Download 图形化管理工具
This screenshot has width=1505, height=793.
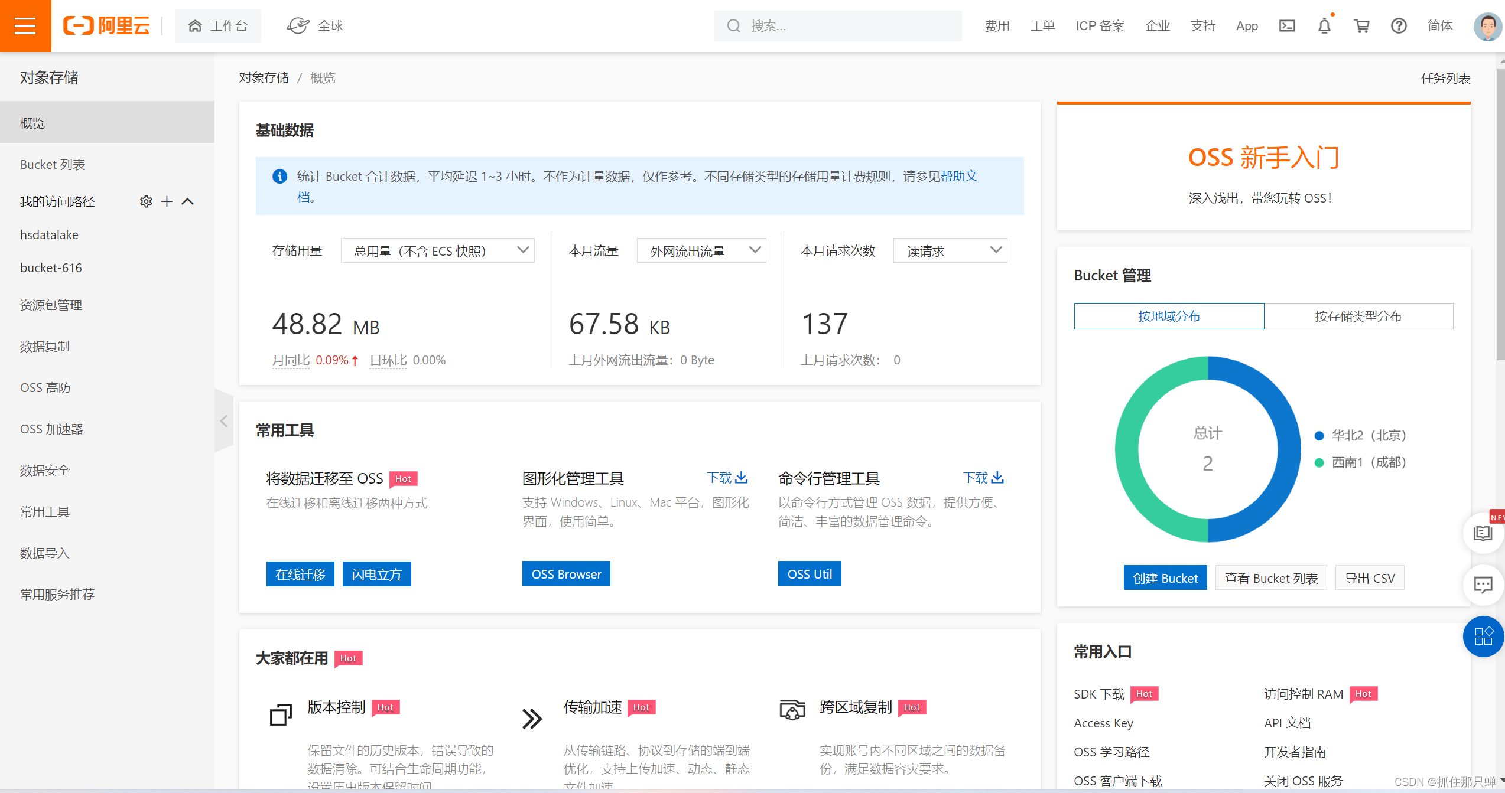[x=727, y=477]
